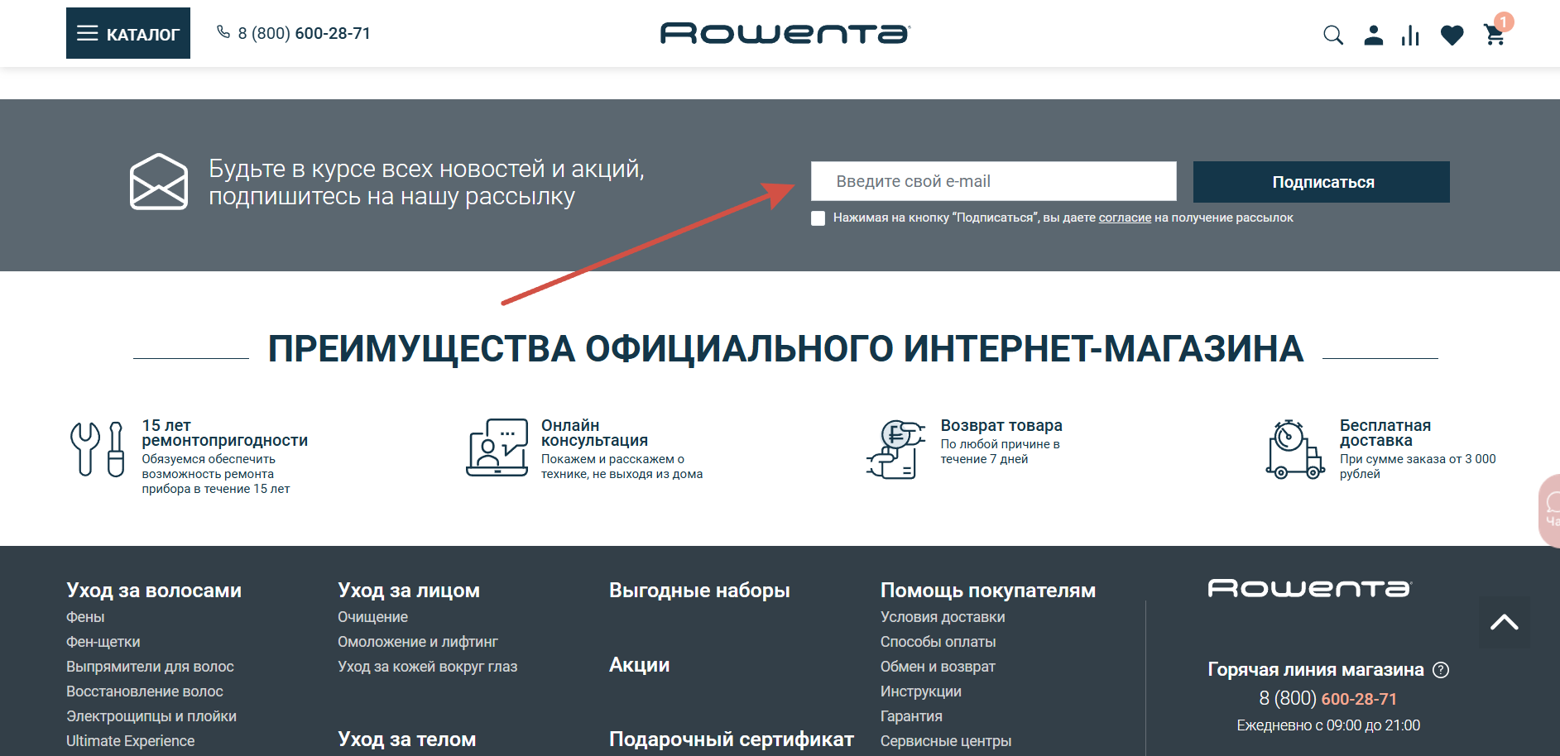The height and width of the screenshot is (756, 1560).
Task: Open the 'Омоложение и лифтинг' link
Action: tap(418, 642)
